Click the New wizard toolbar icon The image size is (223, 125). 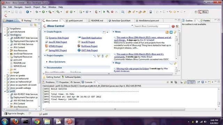[x=6, y=12]
